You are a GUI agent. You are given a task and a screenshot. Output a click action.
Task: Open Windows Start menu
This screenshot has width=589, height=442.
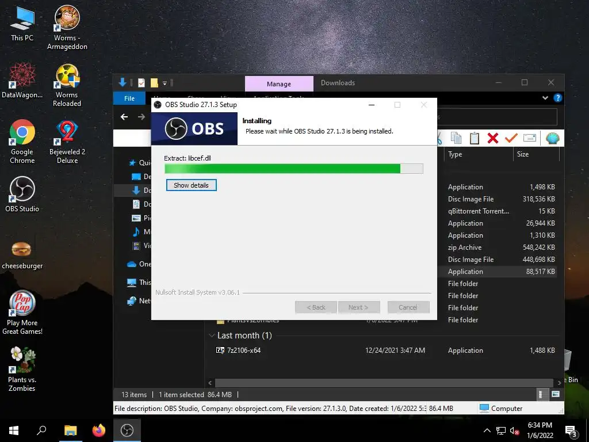[x=14, y=430]
